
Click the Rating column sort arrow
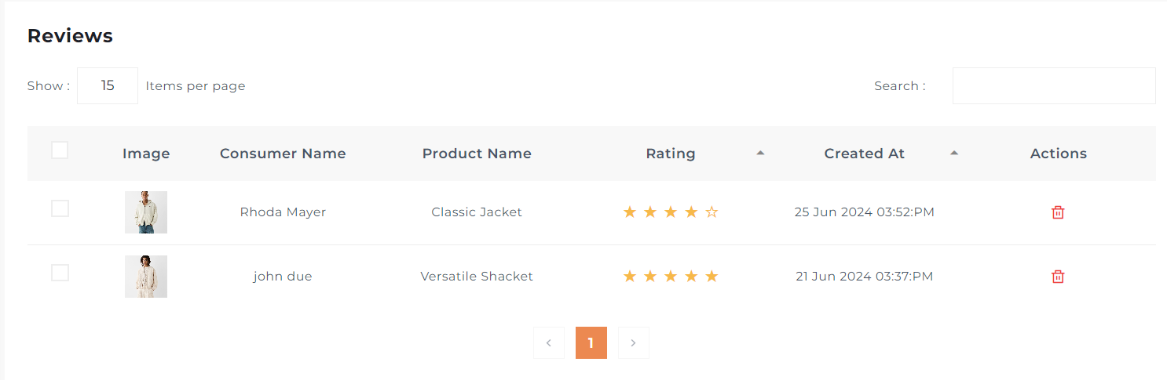760,154
